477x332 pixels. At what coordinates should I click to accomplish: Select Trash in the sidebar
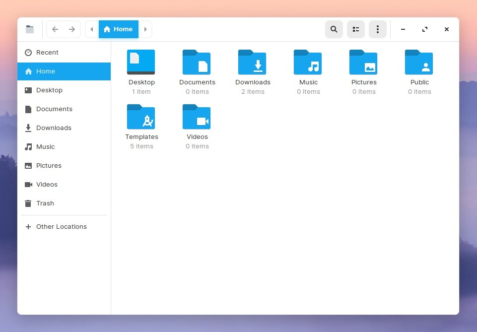click(x=45, y=203)
